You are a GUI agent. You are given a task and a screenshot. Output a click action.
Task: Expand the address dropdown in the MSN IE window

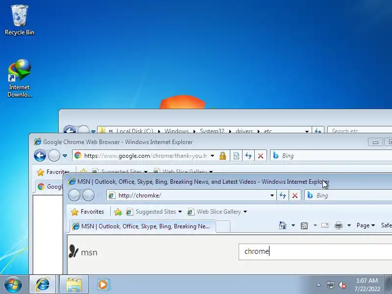tap(272, 195)
